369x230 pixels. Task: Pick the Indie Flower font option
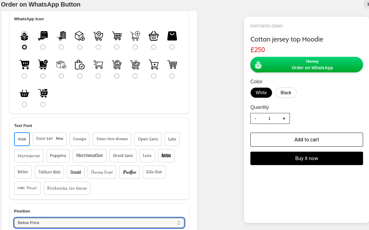tap(27, 188)
